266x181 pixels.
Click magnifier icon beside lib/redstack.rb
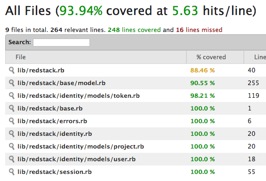pyautogui.click(x=12, y=71)
